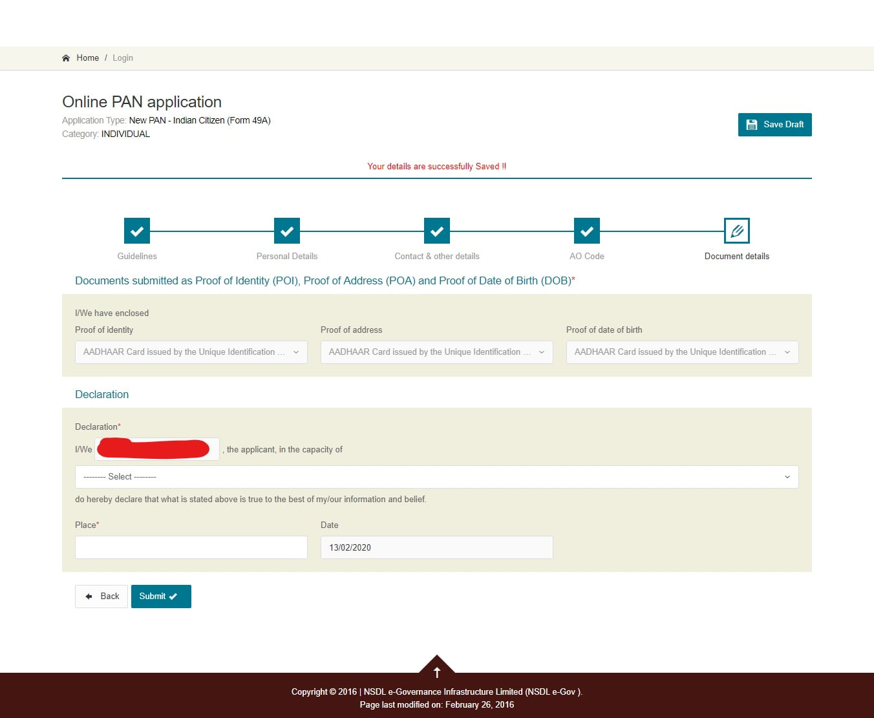This screenshot has width=874, height=718.
Task: Save the application as a draft
Action: coord(774,124)
